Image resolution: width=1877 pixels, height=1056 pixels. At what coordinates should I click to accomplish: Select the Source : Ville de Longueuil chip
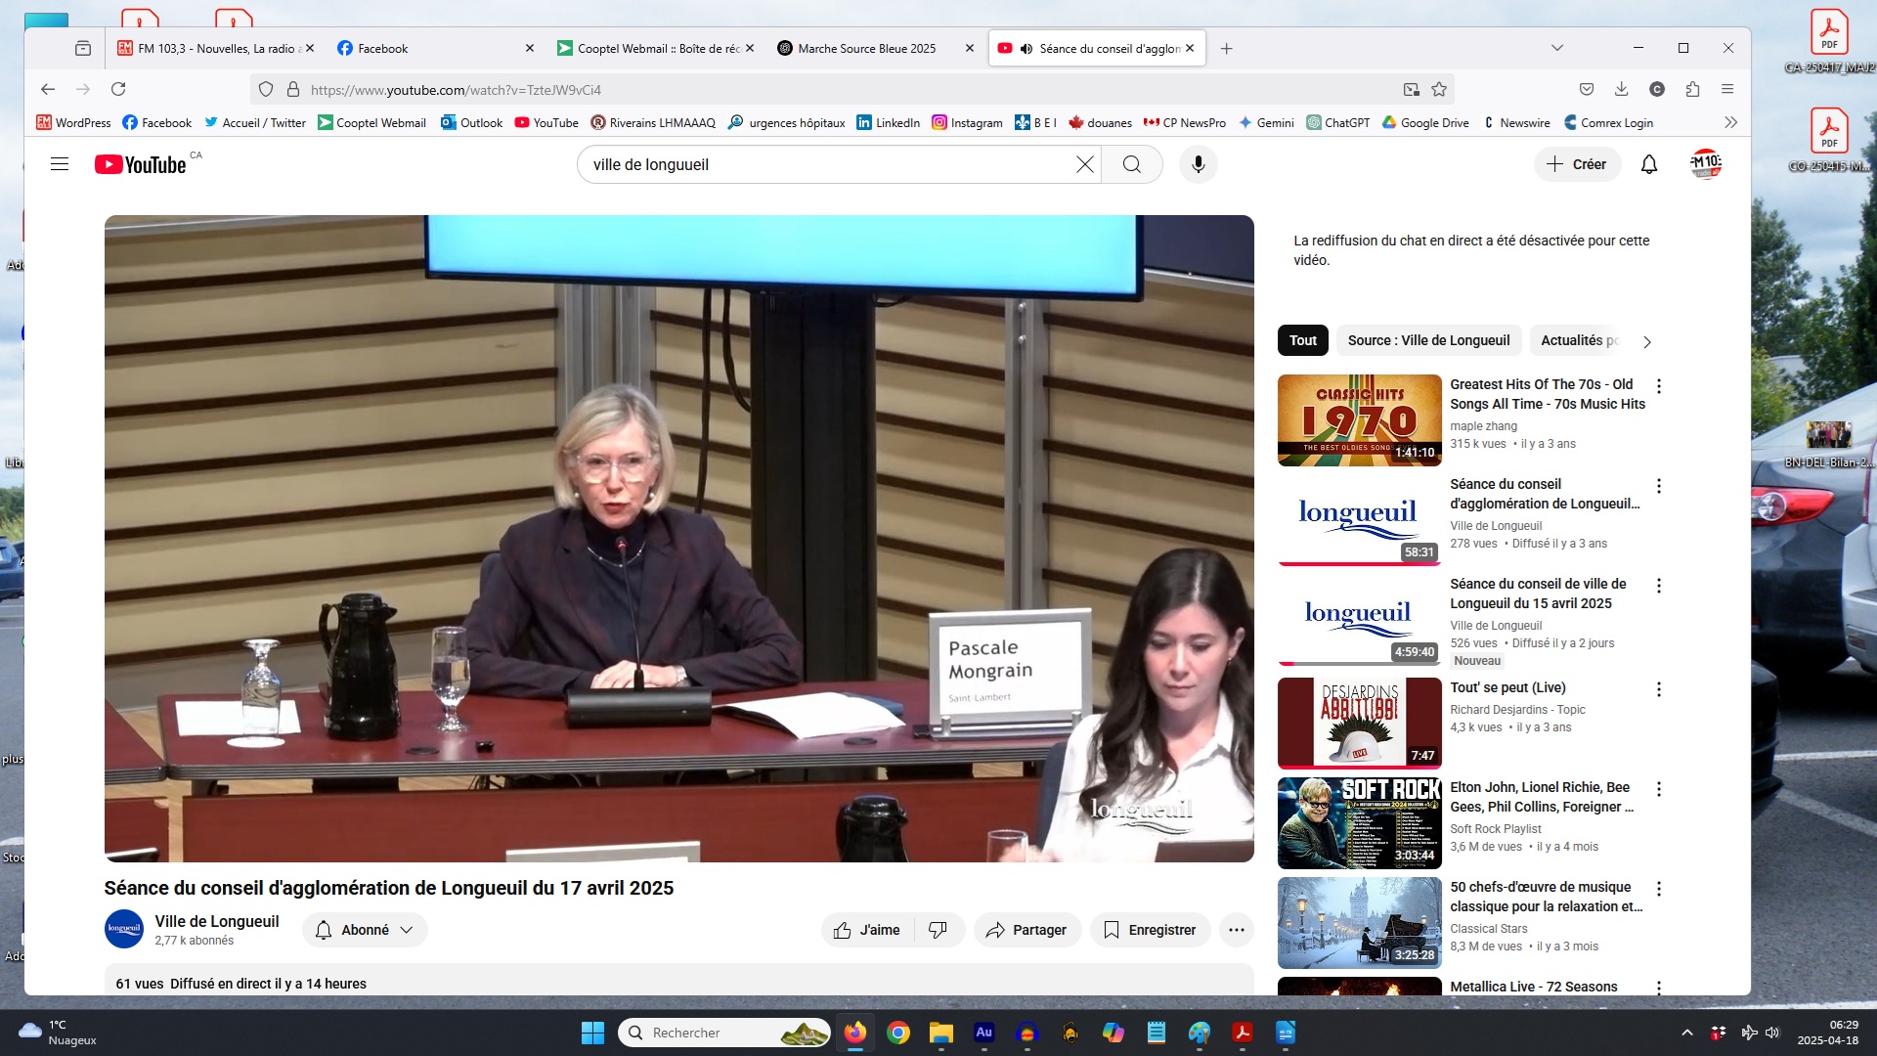(x=1427, y=340)
